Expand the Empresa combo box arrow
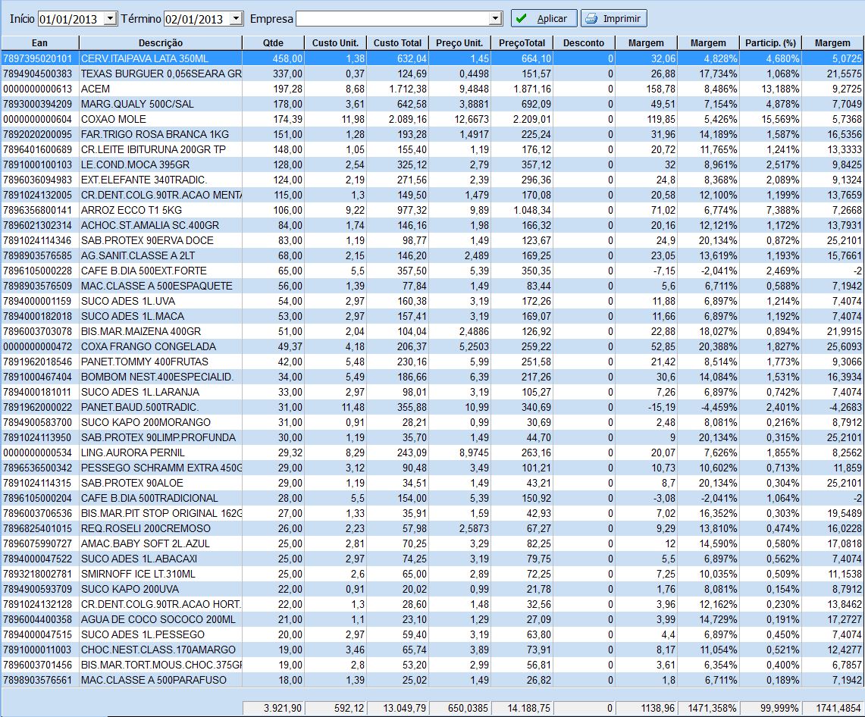The height and width of the screenshot is (717, 865). [x=495, y=19]
